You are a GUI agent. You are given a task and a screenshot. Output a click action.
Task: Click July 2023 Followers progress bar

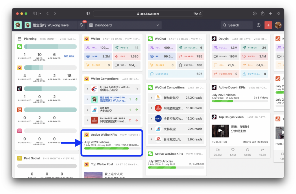[x=112, y=149]
